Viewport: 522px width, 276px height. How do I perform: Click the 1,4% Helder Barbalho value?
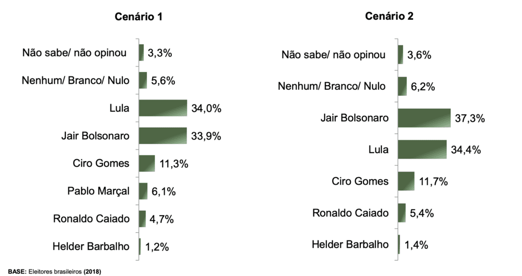416,245
